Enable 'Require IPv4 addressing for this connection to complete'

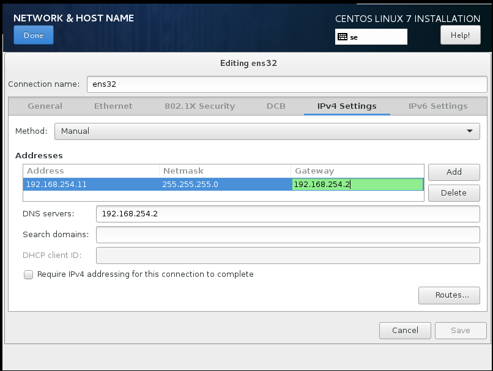click(28, 274)
